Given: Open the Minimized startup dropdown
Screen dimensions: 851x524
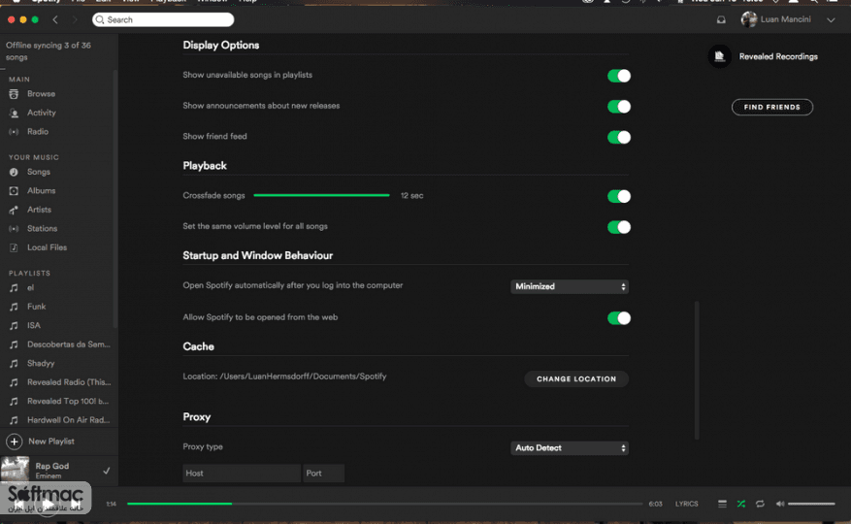Looking at the screenshot, I should point(570,286).
